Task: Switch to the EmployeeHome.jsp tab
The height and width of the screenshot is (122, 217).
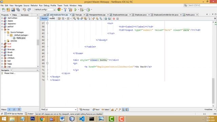Action: pos(120,15)
